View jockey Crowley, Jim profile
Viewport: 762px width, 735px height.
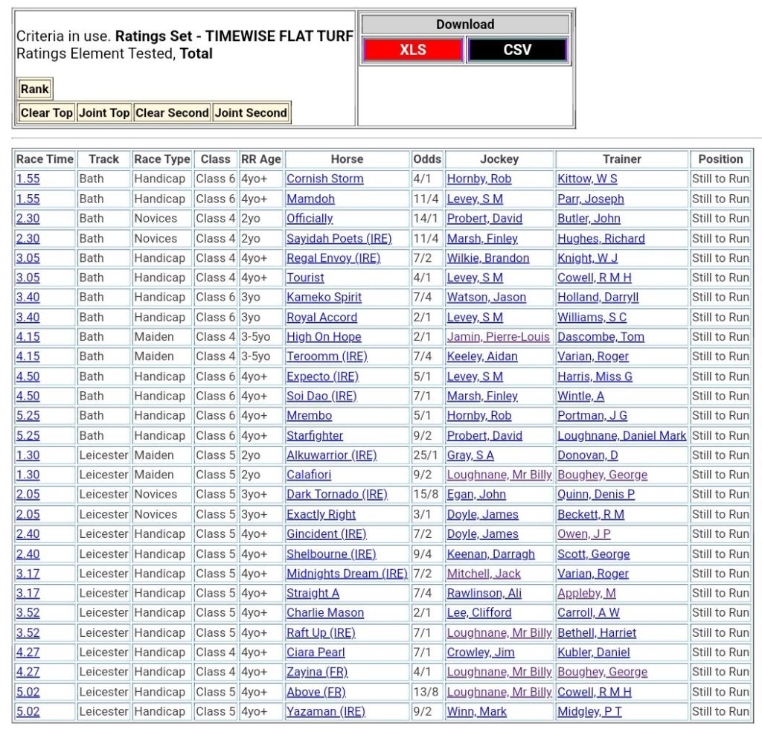pos(480,652)
